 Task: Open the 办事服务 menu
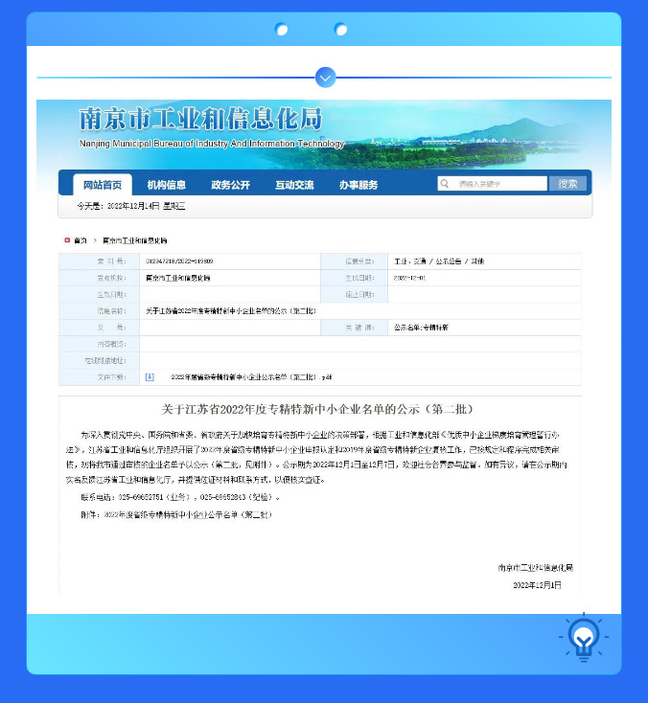pyautogui.click(x=359, y=185)
